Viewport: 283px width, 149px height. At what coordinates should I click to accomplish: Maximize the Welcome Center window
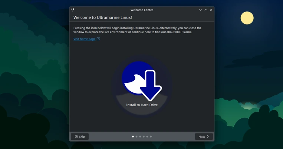(x=205, y=10)
